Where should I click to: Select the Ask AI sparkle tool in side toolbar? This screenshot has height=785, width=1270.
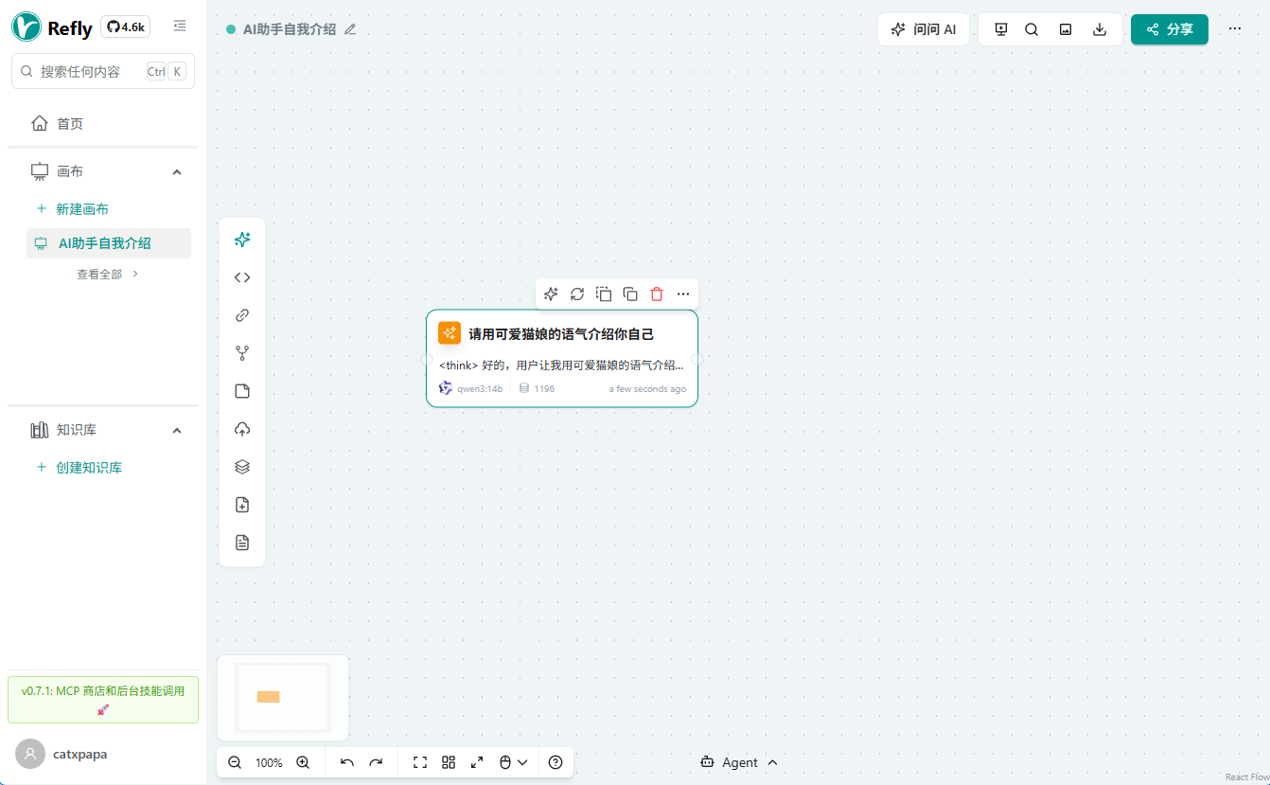point(242,240)
